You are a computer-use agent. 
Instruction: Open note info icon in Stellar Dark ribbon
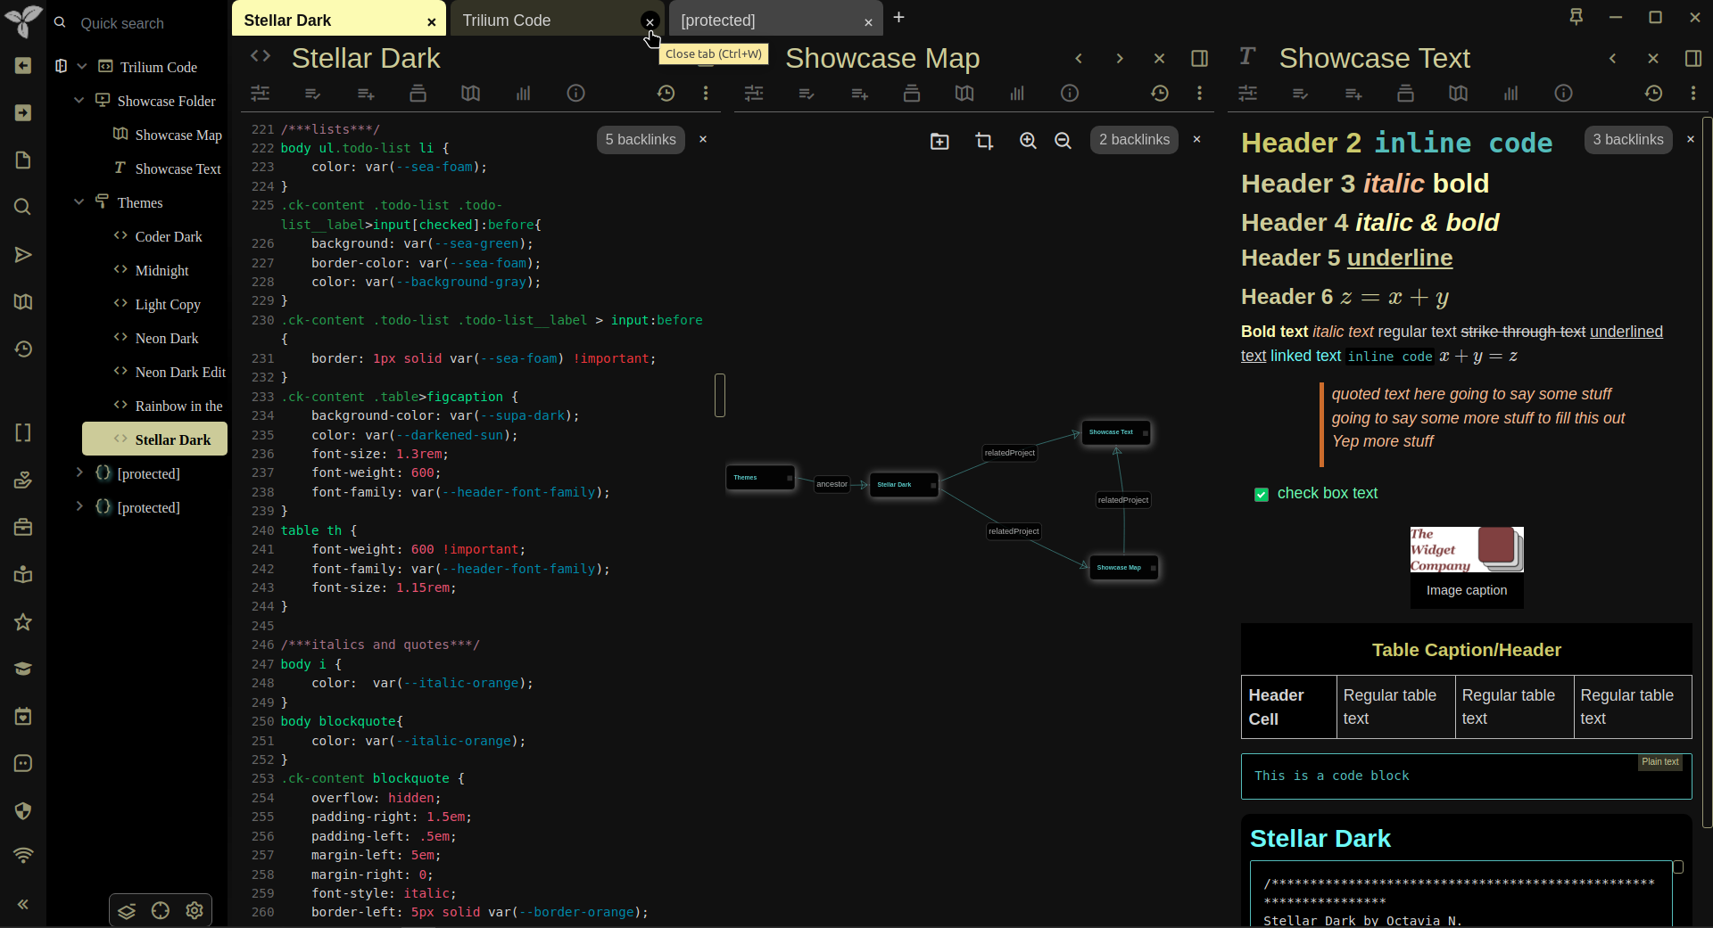click(576, 93)
